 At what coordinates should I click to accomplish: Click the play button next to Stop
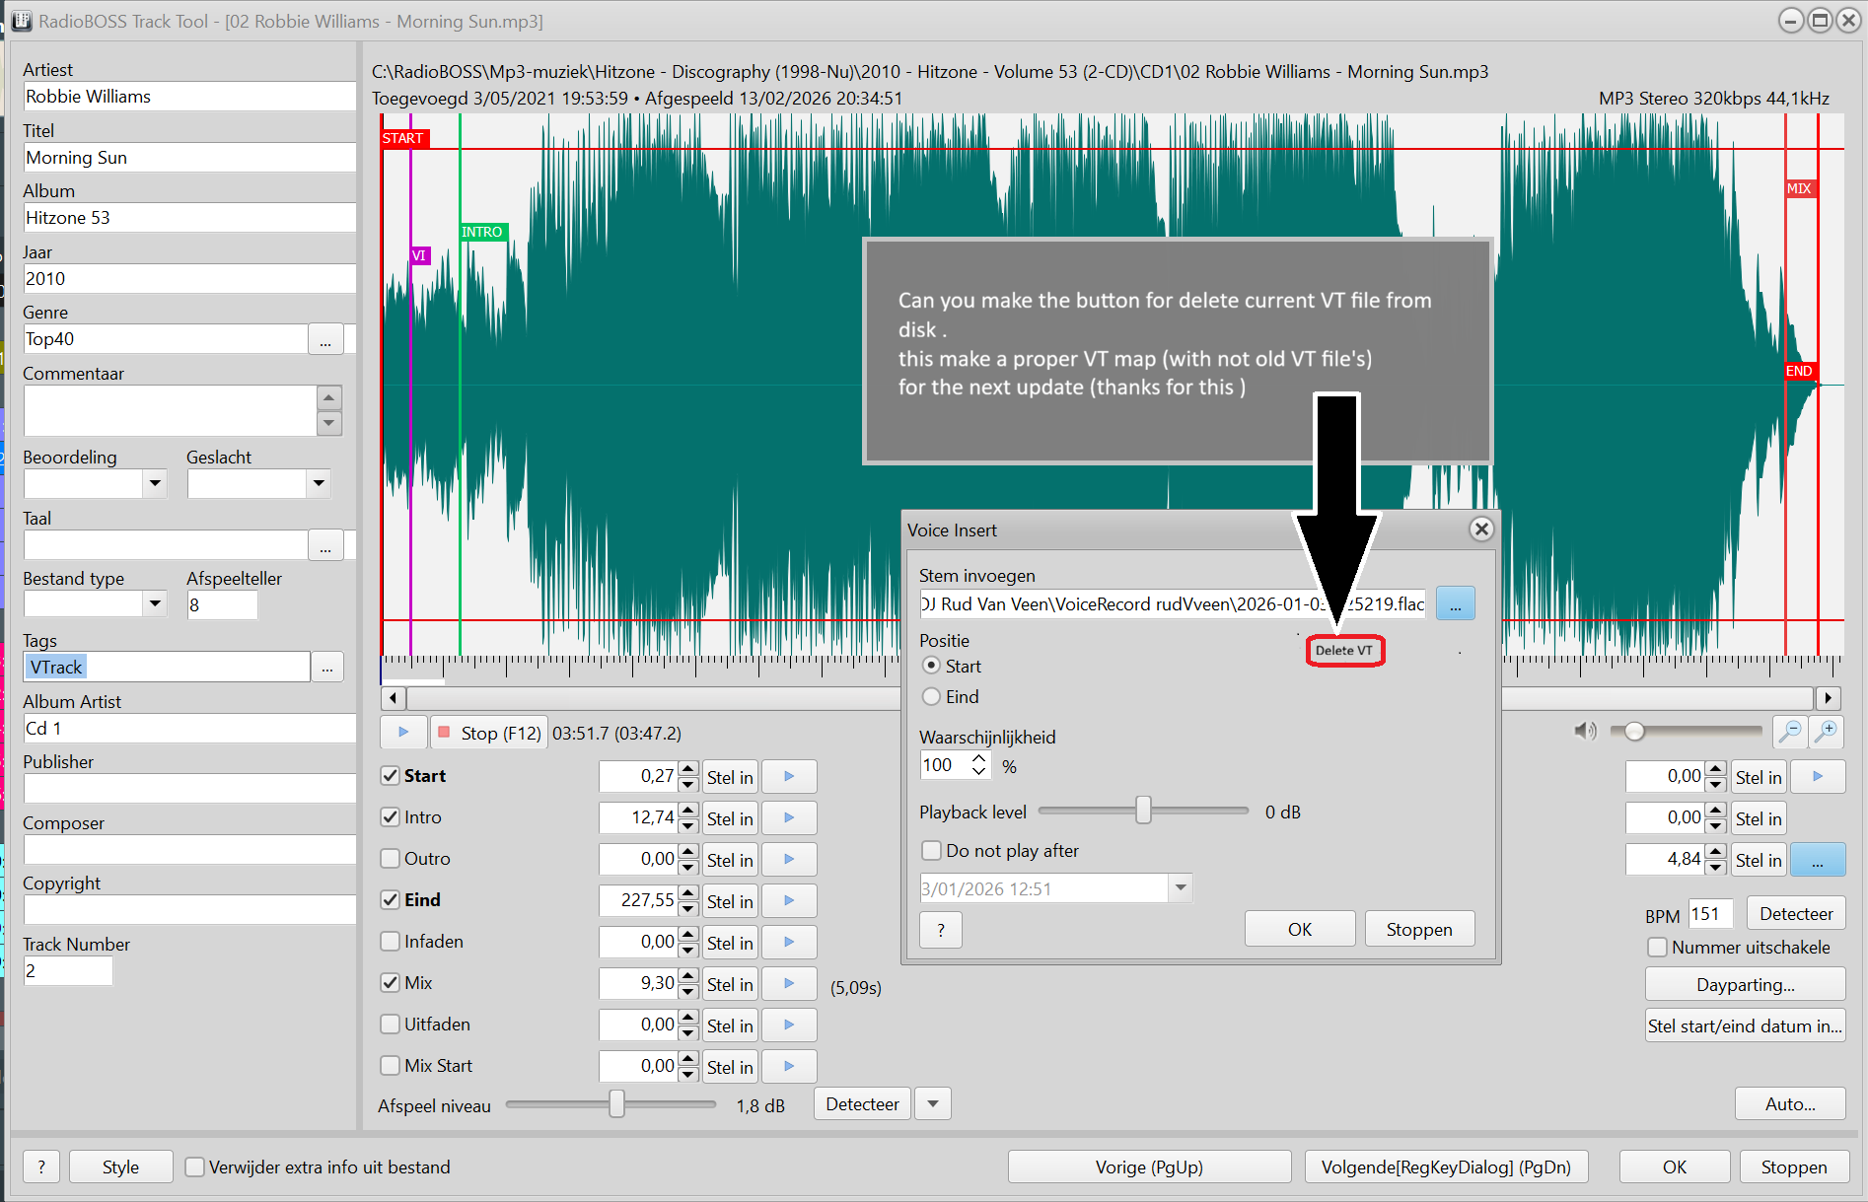(403, 733)
